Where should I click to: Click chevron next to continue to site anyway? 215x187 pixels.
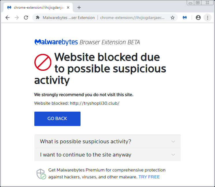point(173,155)
